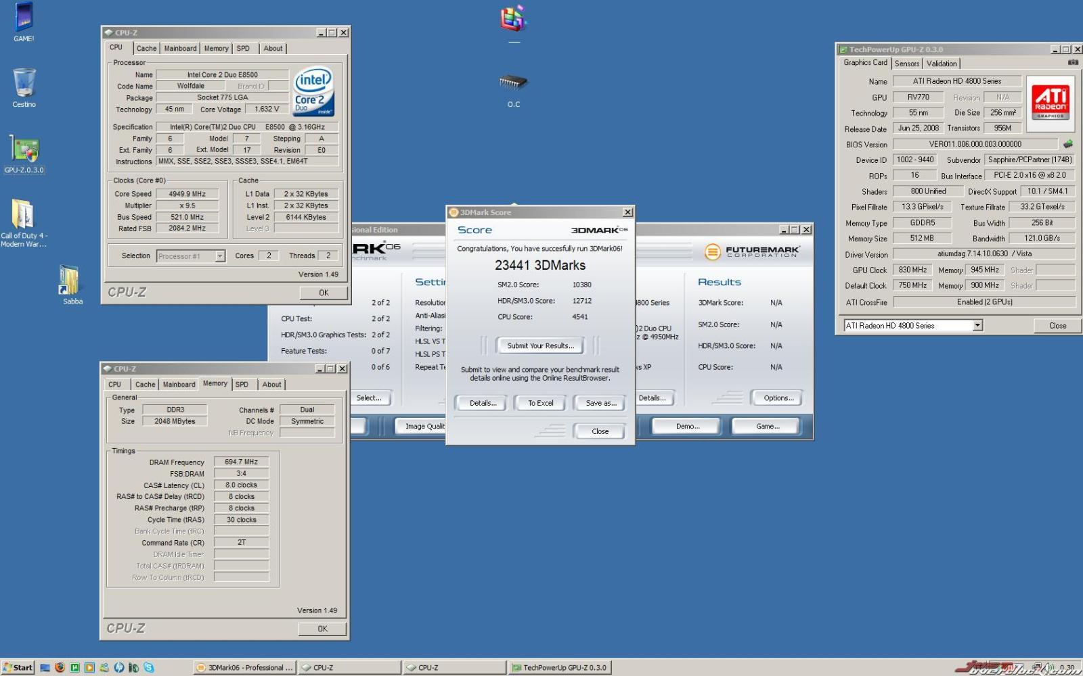This screenshot has height=676, width=1083.
Task: Click the GPU Clock 830 MHz value
Action: pos(913,270)
